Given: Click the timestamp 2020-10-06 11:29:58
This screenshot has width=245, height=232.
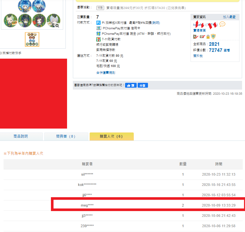Looking at the screenshot, I should click(x=219, y=226).
